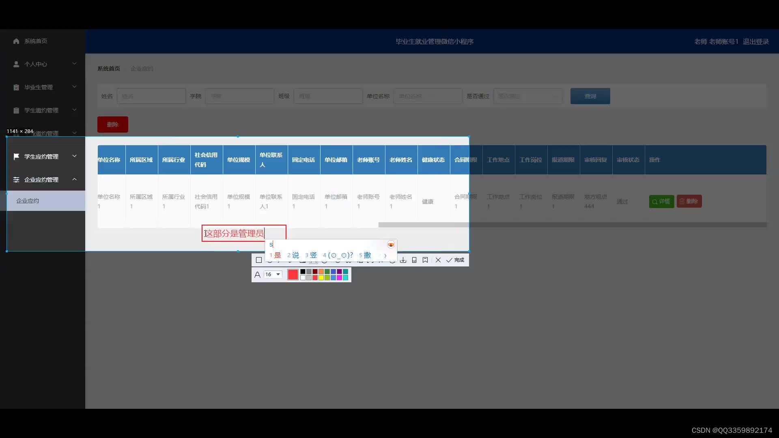Click the bookmark pin icon in screenshot toolbar

click(x=425, y=260)
